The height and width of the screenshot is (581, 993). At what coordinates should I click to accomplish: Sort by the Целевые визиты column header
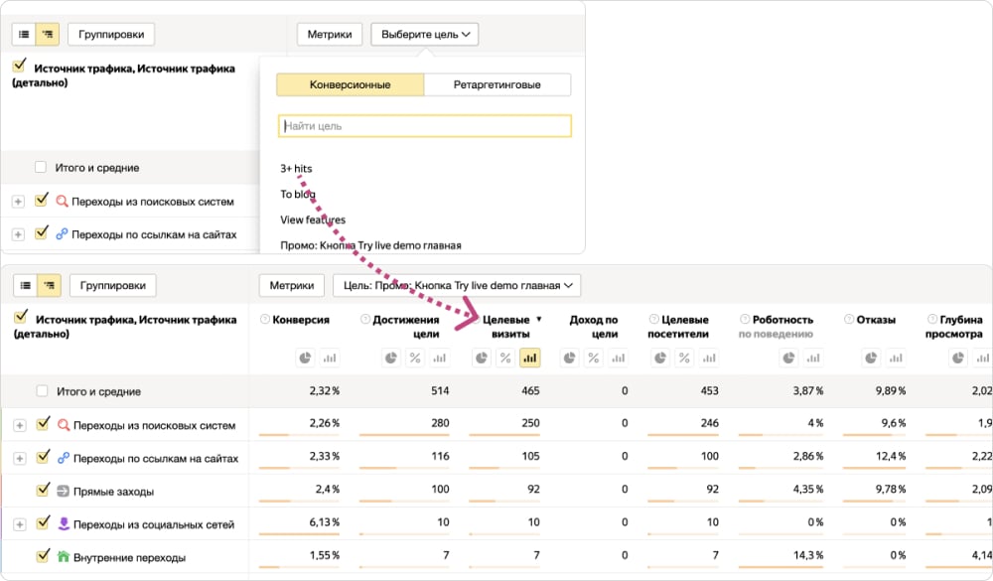tap(505, 326)
